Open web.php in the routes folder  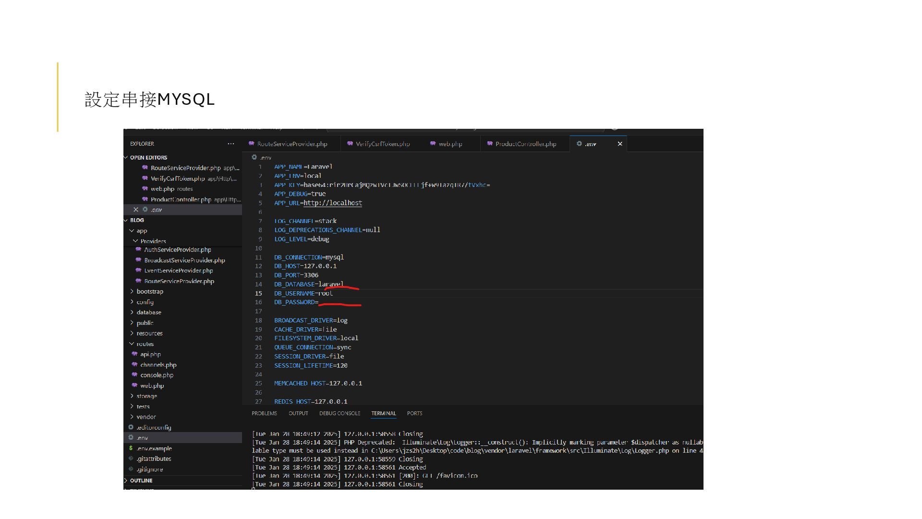[x=152, y=385]
